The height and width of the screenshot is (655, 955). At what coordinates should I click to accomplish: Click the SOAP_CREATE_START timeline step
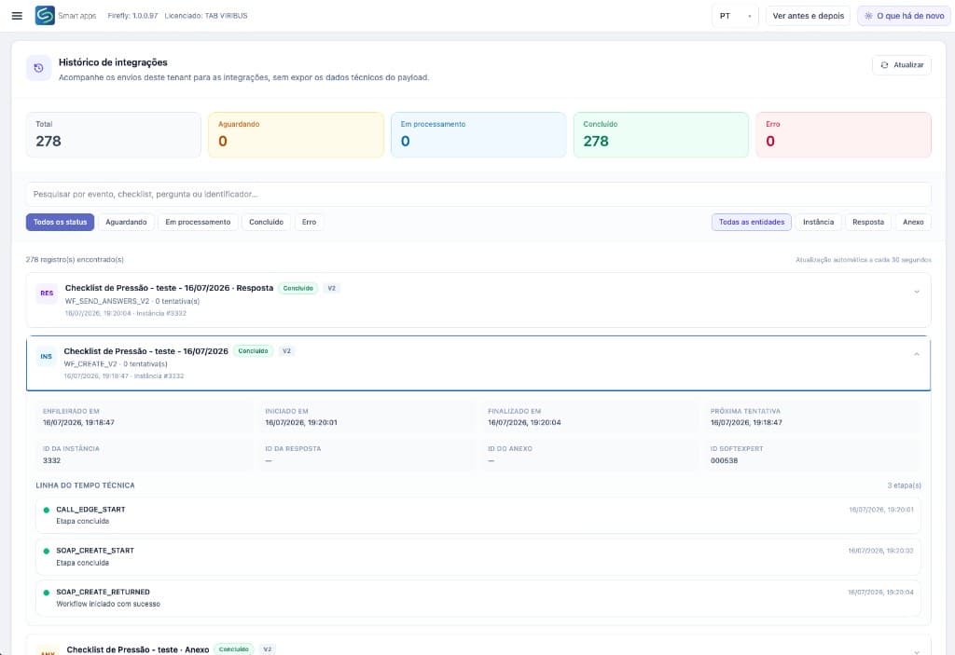[478, 557]
